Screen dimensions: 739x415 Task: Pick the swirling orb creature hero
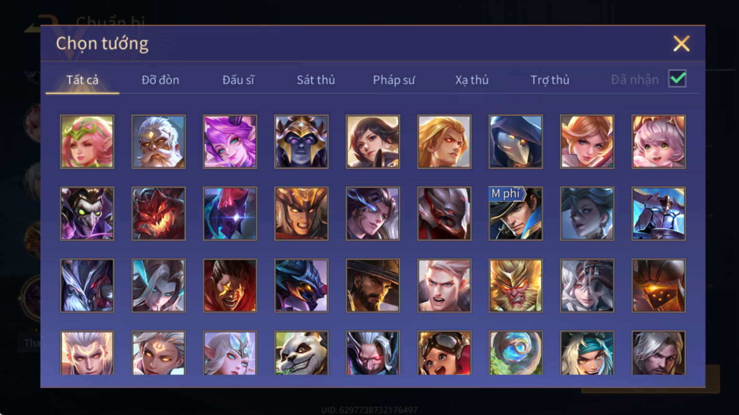(516, 353)
